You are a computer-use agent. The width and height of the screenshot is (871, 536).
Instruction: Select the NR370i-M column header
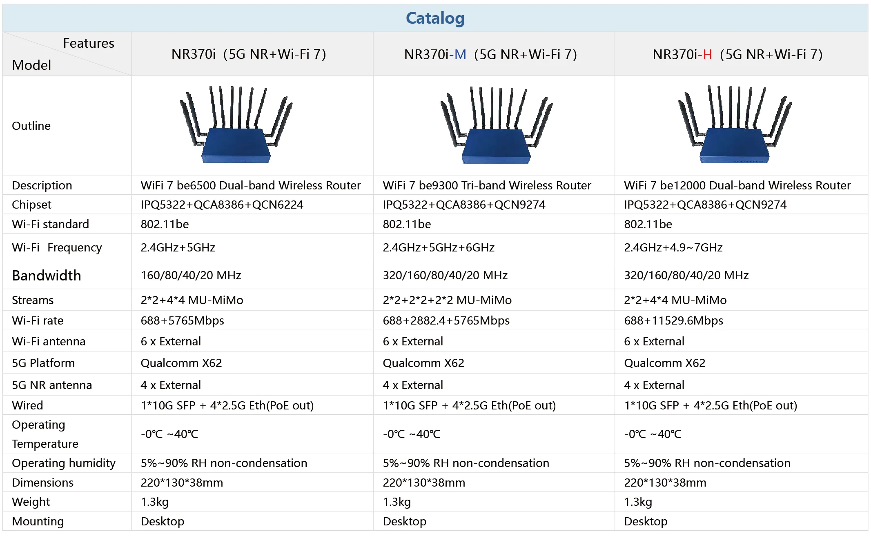click(490, 54)
